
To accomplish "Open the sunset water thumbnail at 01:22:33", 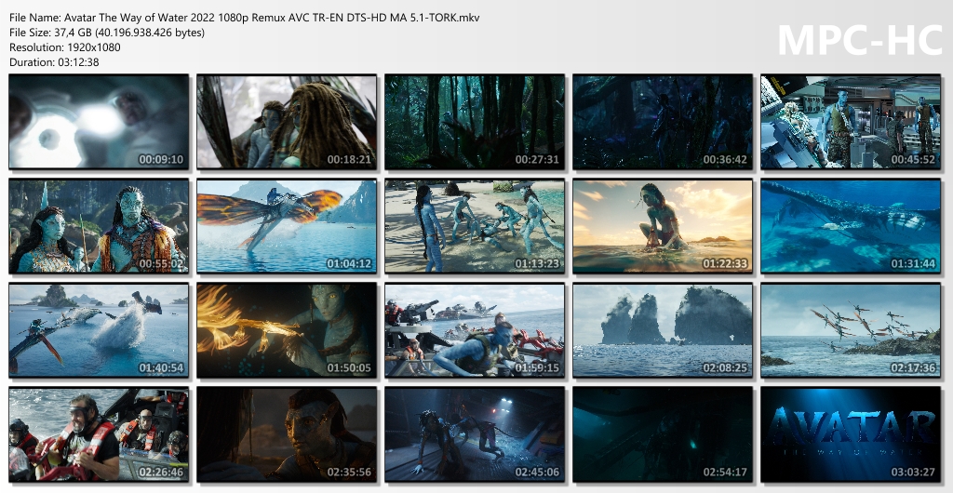I will [663, 226].
